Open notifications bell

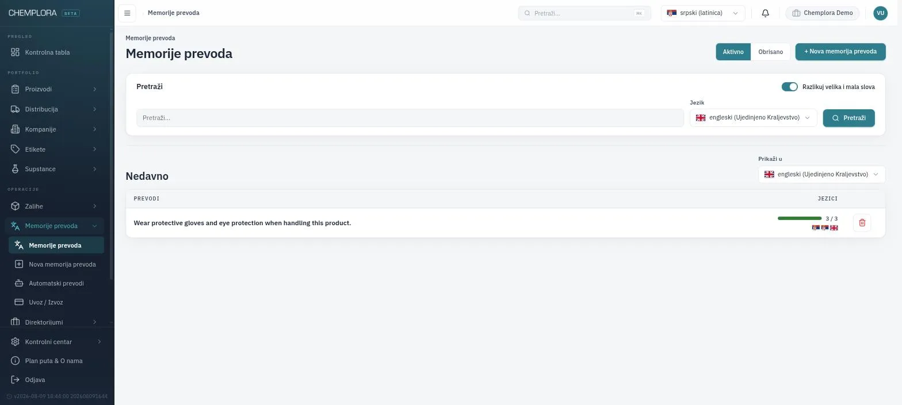[x=765, y=13]
